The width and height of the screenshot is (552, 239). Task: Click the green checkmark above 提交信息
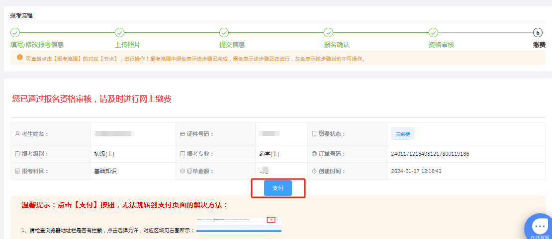click(224, 33)
